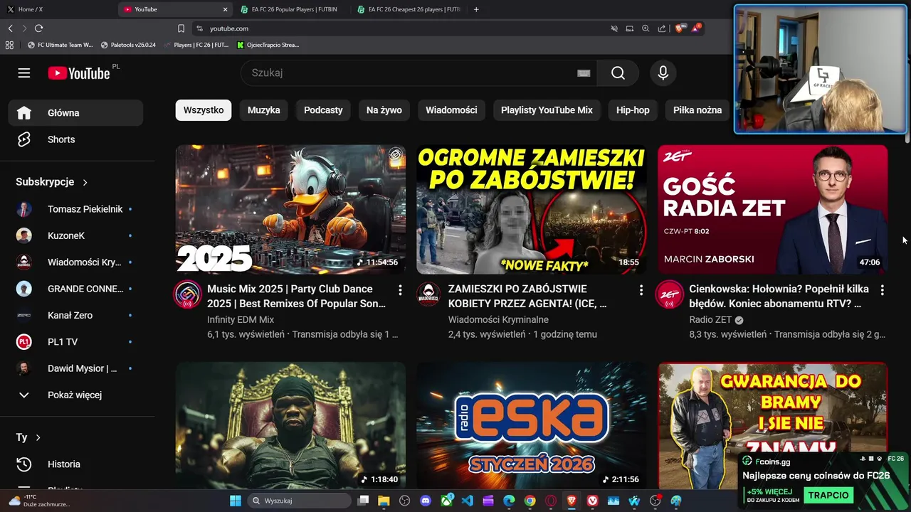The height and width of the screenshot is (512, 911).
Task: Open Historia in the sidebar
Action: (75, 464)
